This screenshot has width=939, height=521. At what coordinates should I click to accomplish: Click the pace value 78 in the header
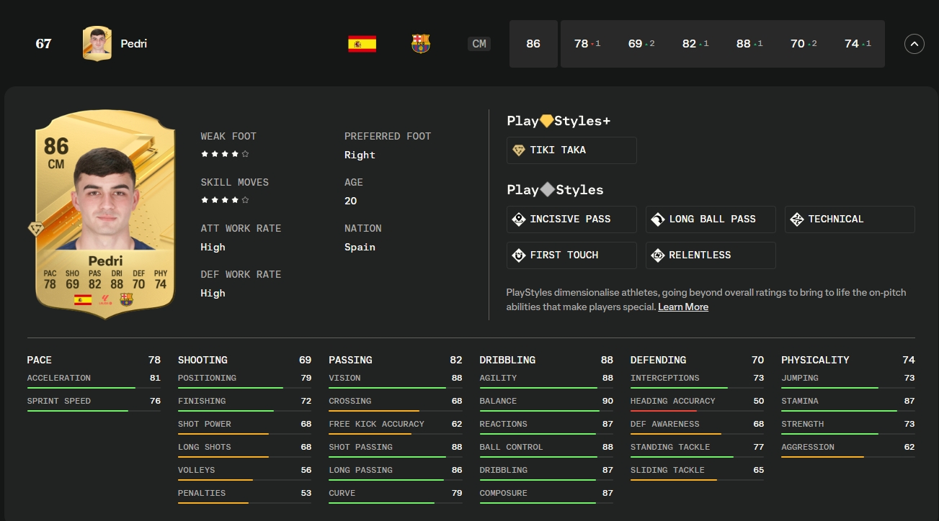click(x=581, y=44)
